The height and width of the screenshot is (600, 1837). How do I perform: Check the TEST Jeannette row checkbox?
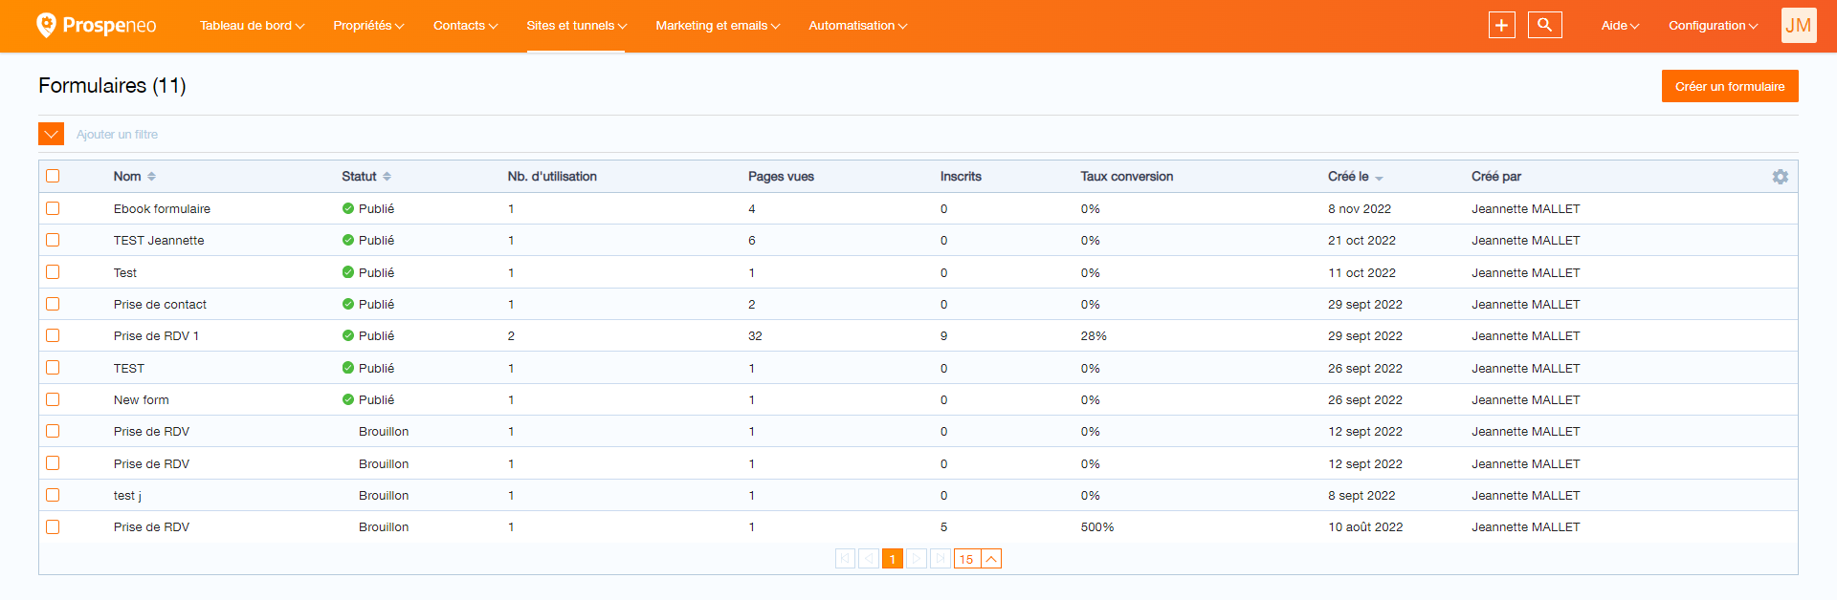[53, 240]
